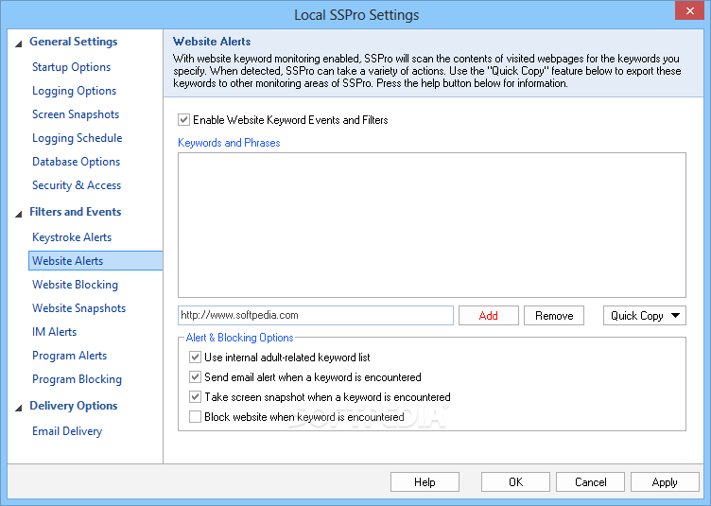Select Keystroke Alerts in sidebar
The image size is (711, 506).
(x=72, y=237)
